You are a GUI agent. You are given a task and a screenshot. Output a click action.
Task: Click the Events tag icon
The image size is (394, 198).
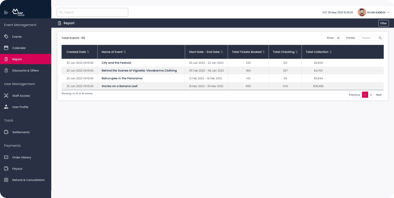click(6, 37)
